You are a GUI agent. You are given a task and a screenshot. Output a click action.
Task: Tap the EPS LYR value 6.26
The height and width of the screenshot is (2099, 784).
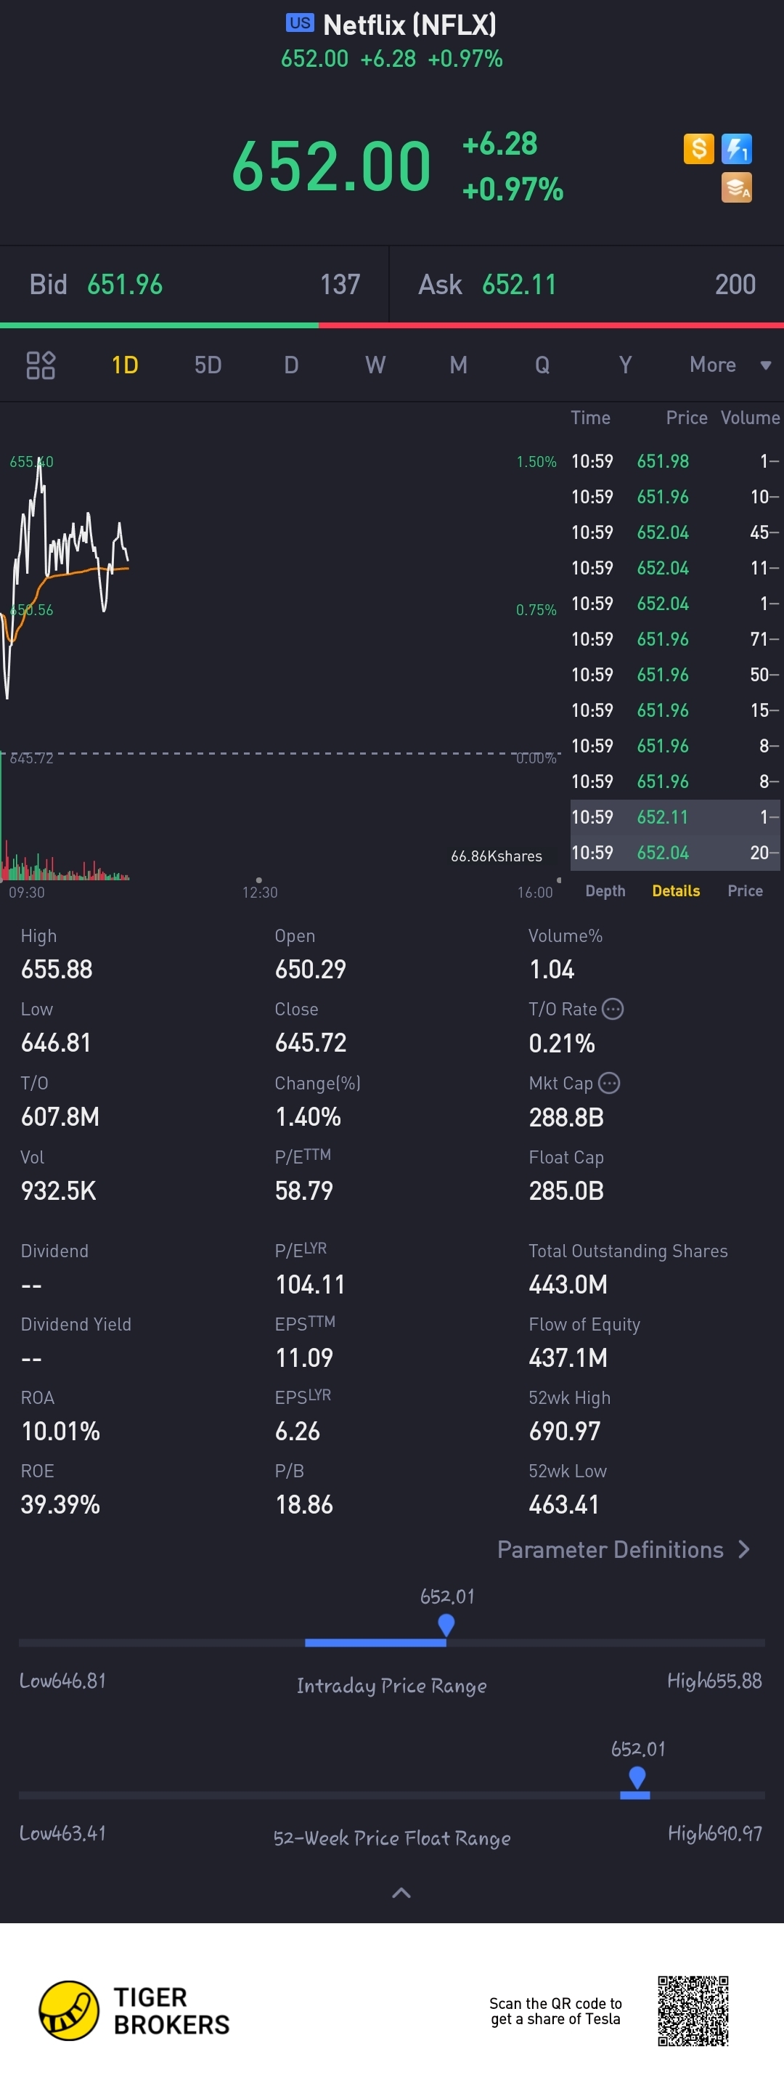pyautogui.click(x=297, y=1431)
